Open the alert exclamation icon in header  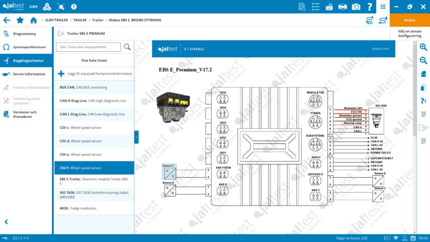point(74,7)
